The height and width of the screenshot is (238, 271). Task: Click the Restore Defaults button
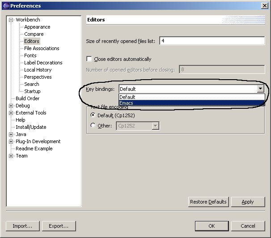coord(208,202)
